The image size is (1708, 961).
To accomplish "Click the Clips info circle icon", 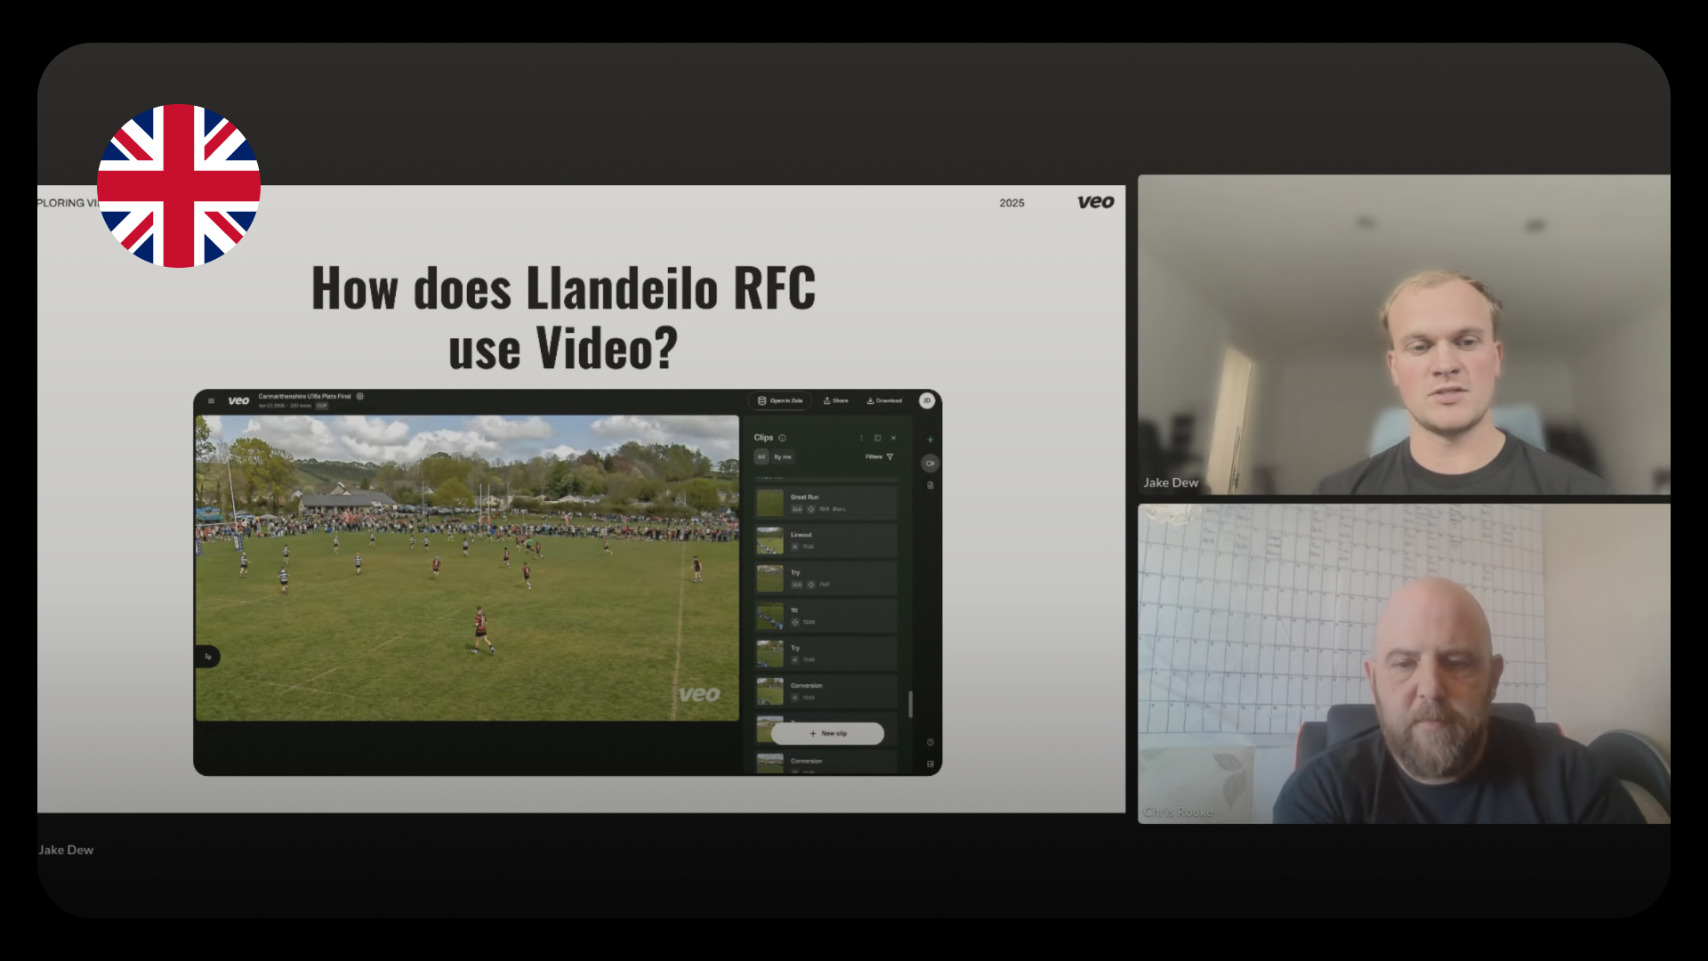I will pyautogui.click(x=783, y=438).
